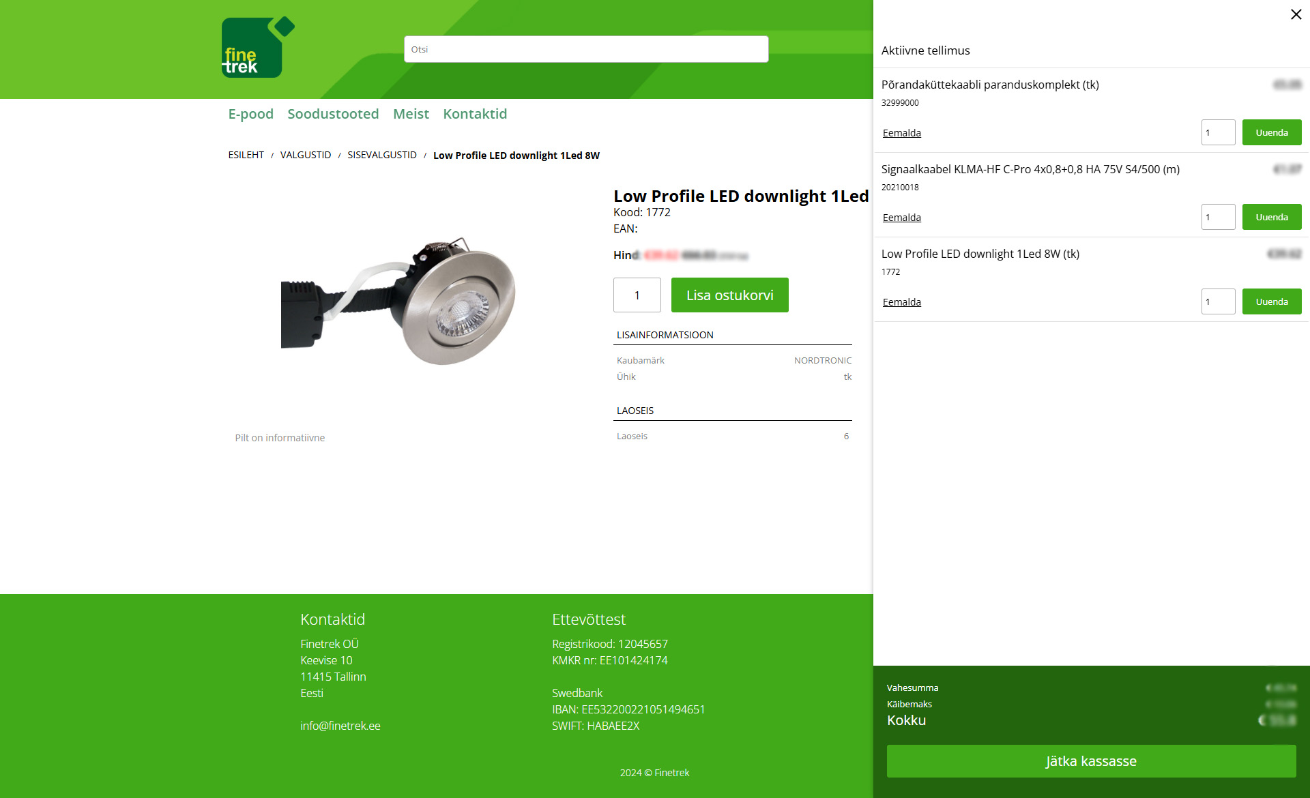Open the info@finetrek.ee email link
Screen dimensions: 1310x798
pos(340,726)
